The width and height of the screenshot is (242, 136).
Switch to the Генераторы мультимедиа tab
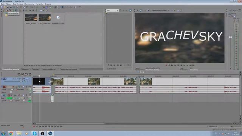[x=68, y=69]
